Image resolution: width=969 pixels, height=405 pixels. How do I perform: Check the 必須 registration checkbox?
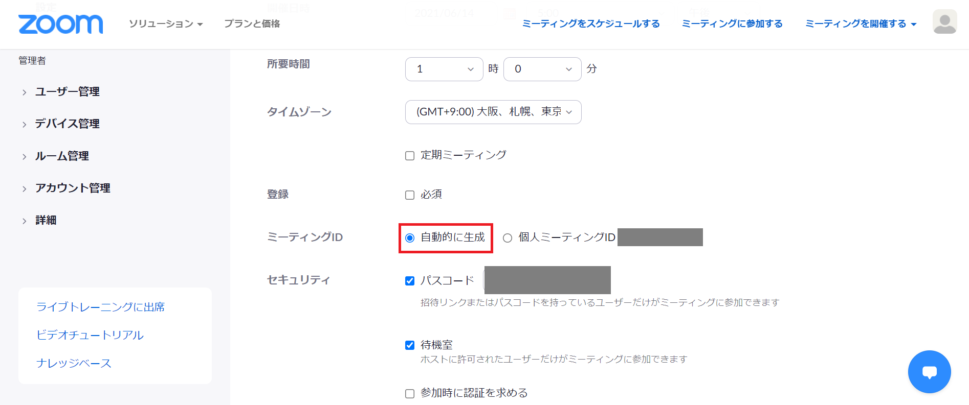tap(410, 195)
